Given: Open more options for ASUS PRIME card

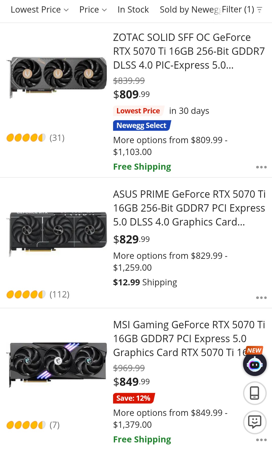Looking at the screenshot, I should point(261,298).
